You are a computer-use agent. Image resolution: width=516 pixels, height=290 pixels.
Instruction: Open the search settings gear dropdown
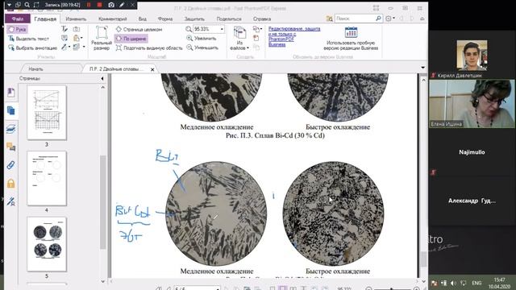(x=390, y=19)
